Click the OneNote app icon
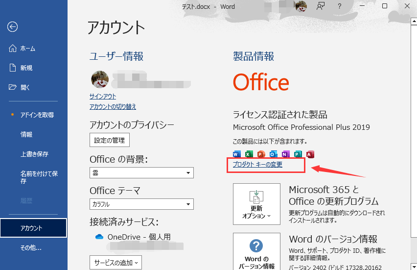 286,154
